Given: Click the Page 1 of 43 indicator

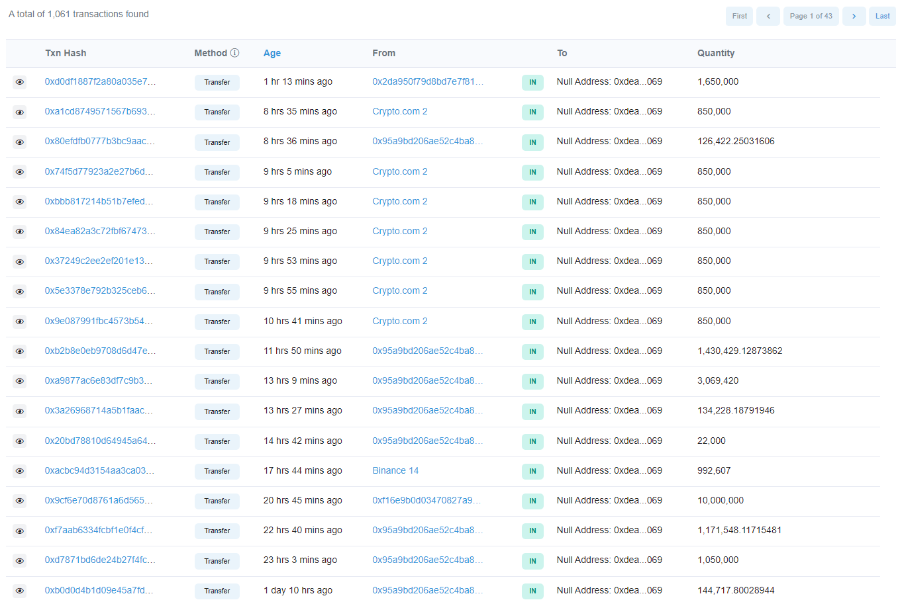Looking at the screenshot, I should click(x=811, y=16).
